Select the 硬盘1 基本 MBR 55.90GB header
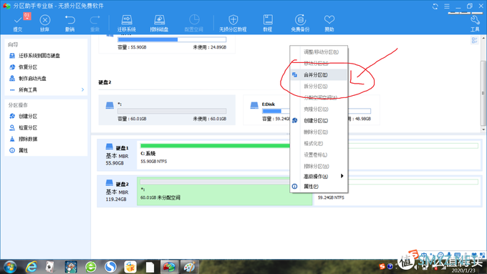This screenshot has height=274, width=487. pos(117,155)
